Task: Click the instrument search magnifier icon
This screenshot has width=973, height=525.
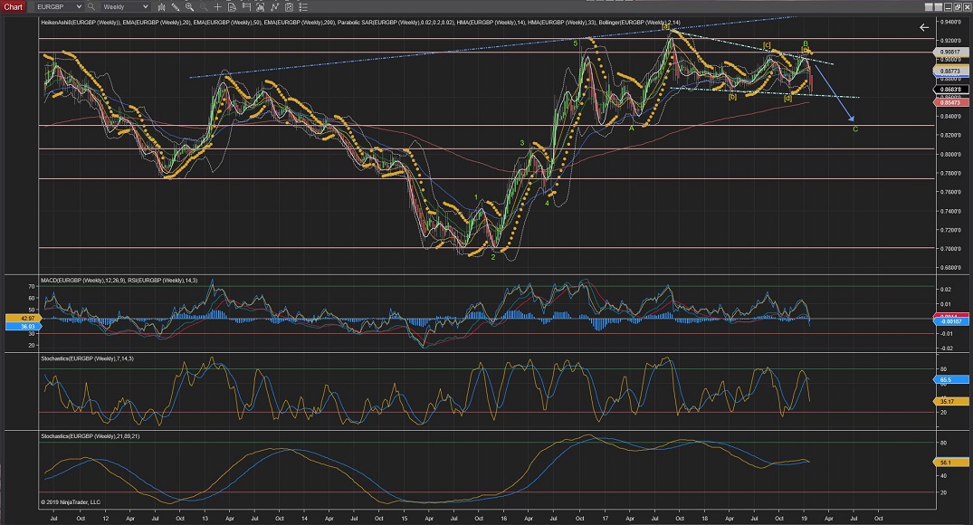Action: pos(91,7)
